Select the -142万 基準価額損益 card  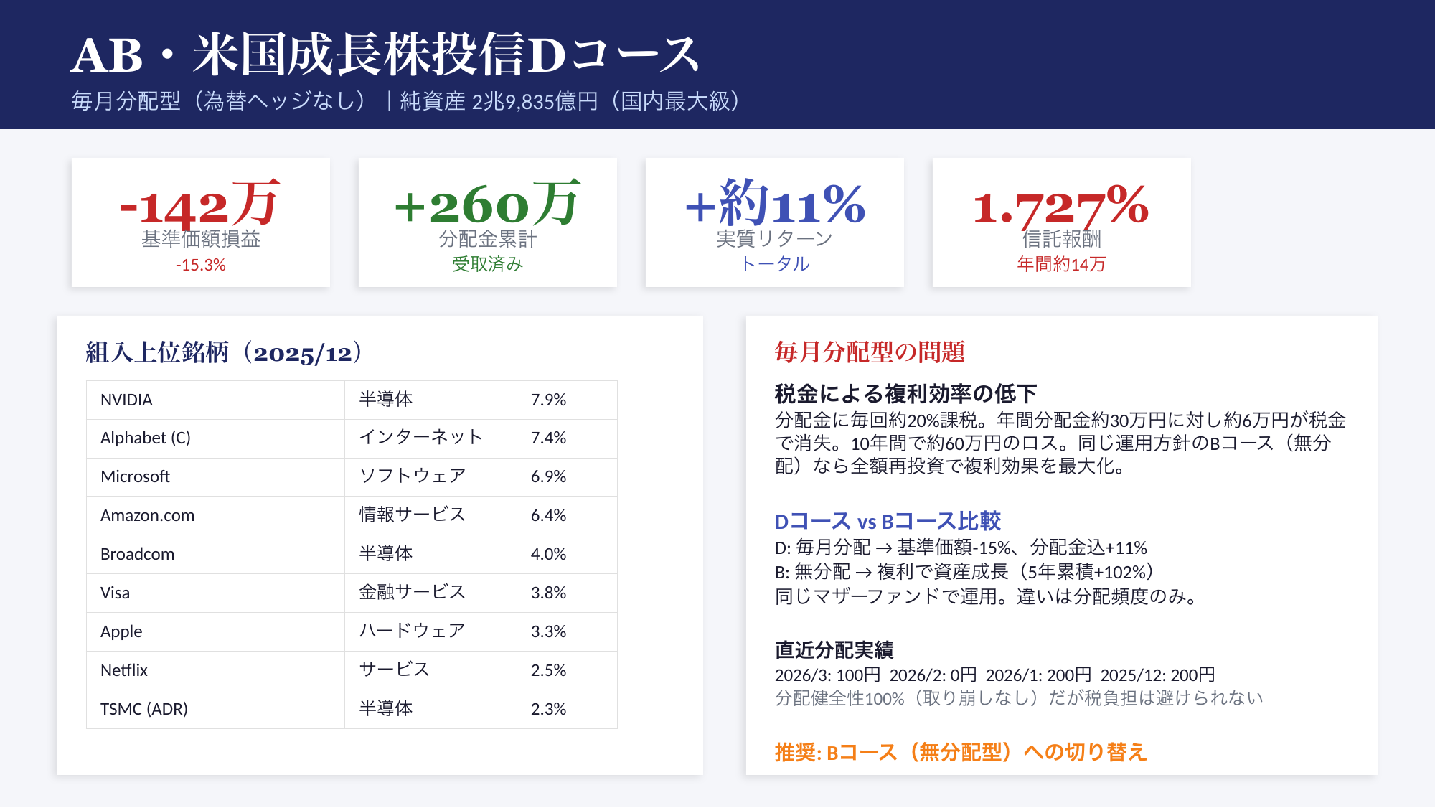201,222
